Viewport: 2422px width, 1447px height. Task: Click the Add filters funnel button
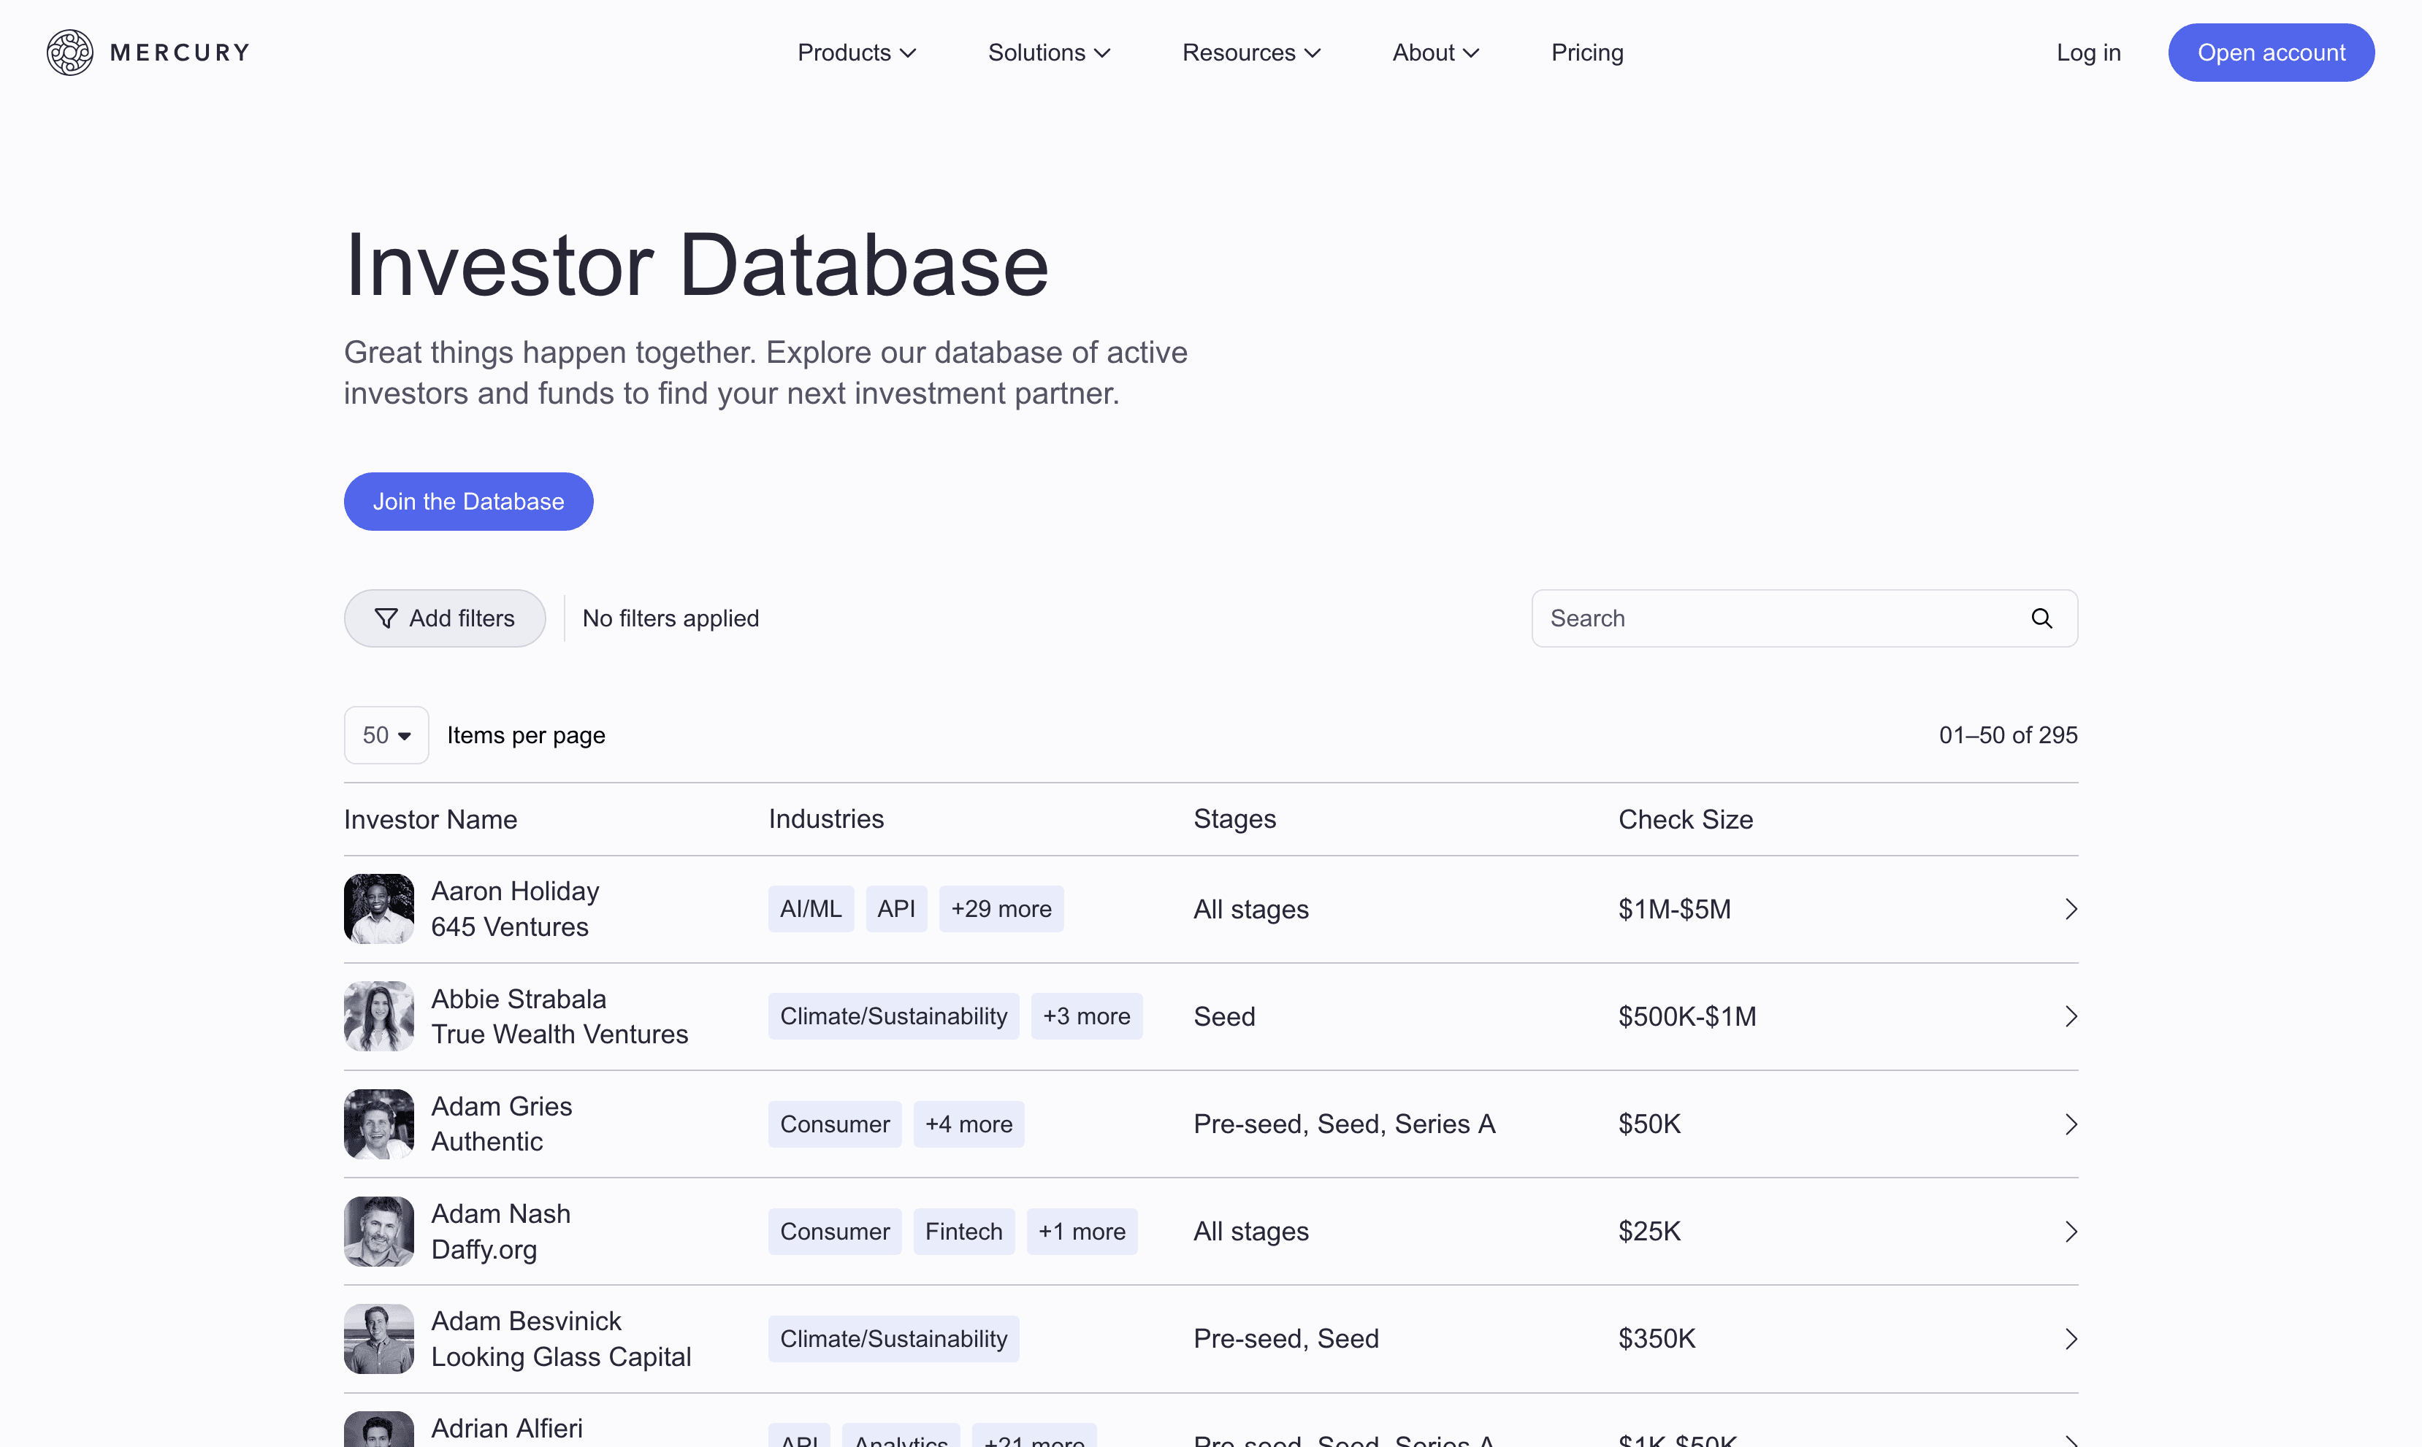tap(444, 618)
